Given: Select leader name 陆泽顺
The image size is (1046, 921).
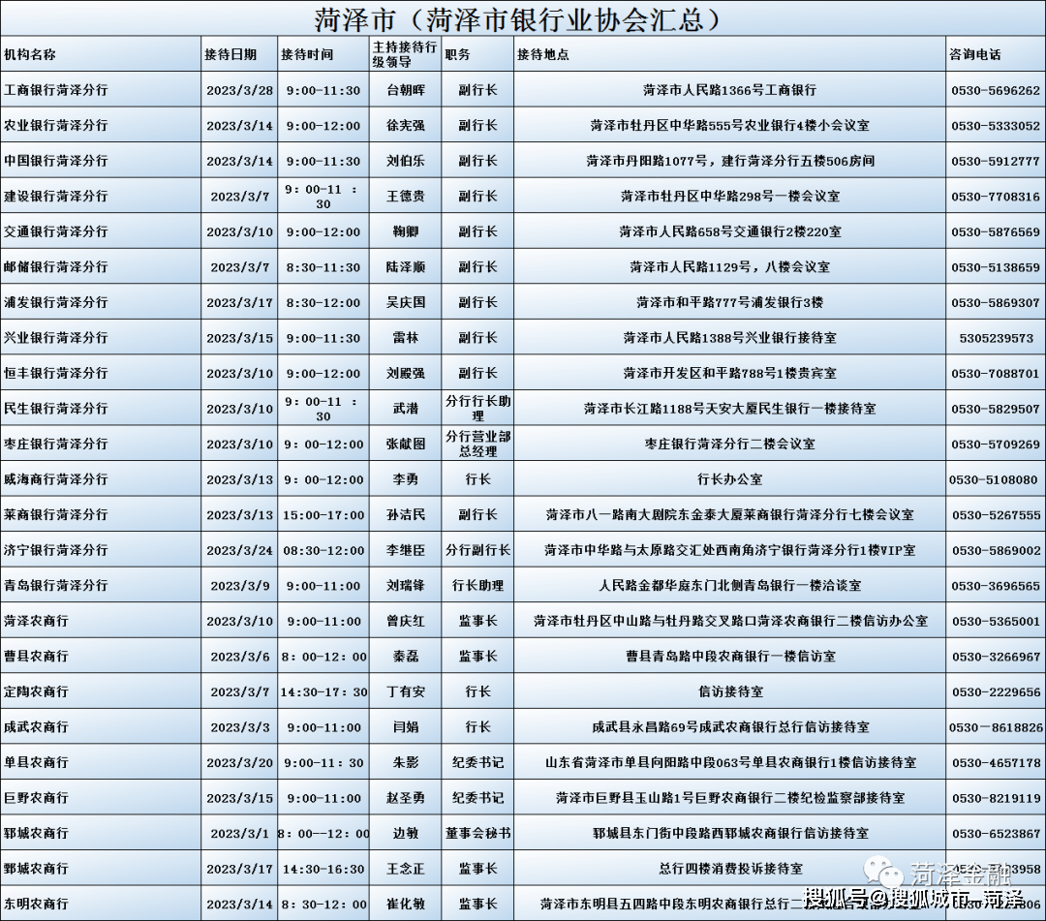Looking at the screenshot, I should click(x=406, y=266).
